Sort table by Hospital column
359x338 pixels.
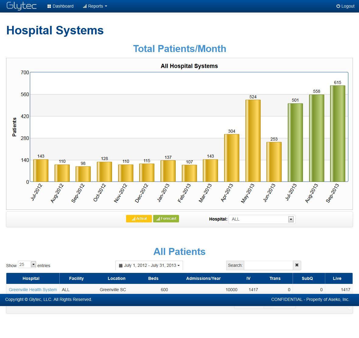[31, 278]
